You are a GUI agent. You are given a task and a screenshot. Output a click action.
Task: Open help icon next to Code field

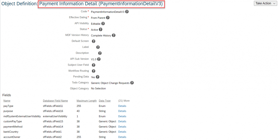[127, 12]
